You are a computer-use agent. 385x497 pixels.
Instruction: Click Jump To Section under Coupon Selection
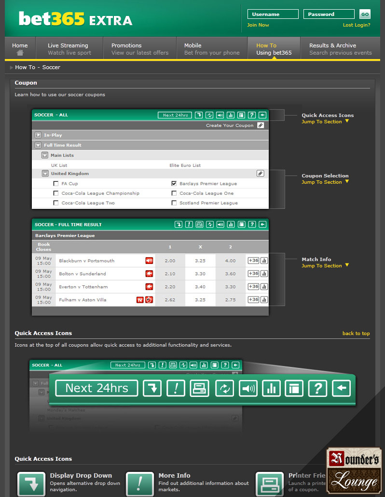[325, 182]
